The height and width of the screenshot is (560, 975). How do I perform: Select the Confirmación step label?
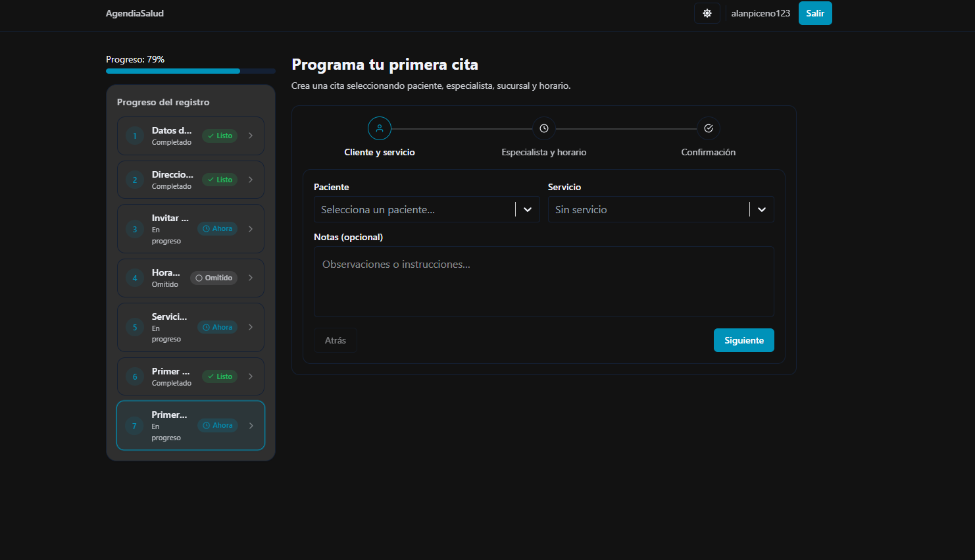[x=708, y=153]
